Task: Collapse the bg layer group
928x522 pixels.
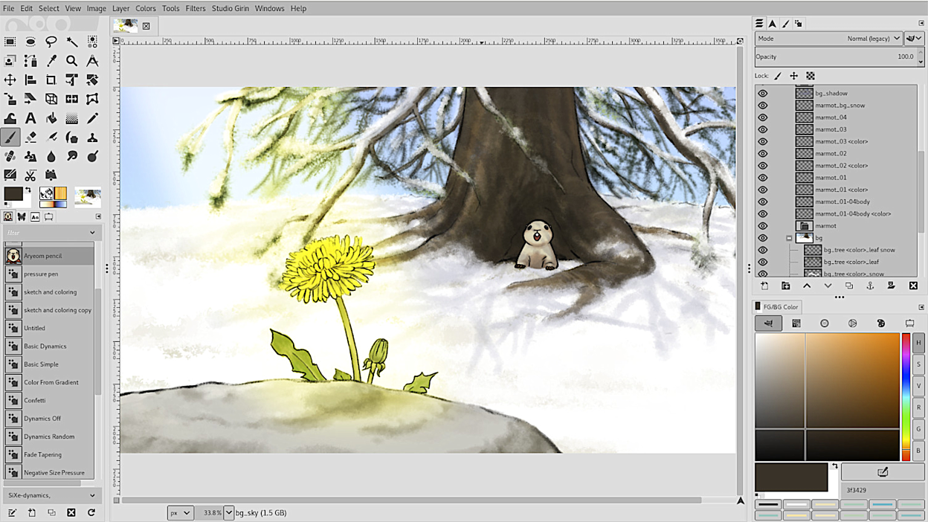Action: click(x=789, y=238)
